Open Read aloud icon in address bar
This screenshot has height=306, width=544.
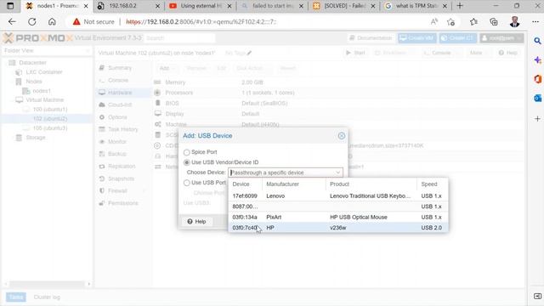point(434,21)
